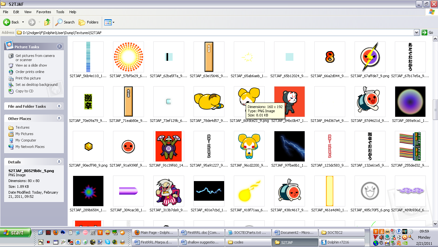This screenshot has height=247, width=438.
Task: Open the Back history dropdown arrow
Action: coord(23,22)
